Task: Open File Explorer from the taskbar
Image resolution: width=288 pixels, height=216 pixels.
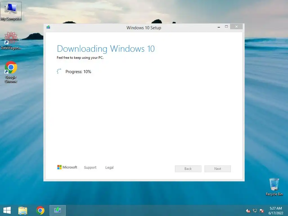Action: pyautogui.click(x=23, y=210)
